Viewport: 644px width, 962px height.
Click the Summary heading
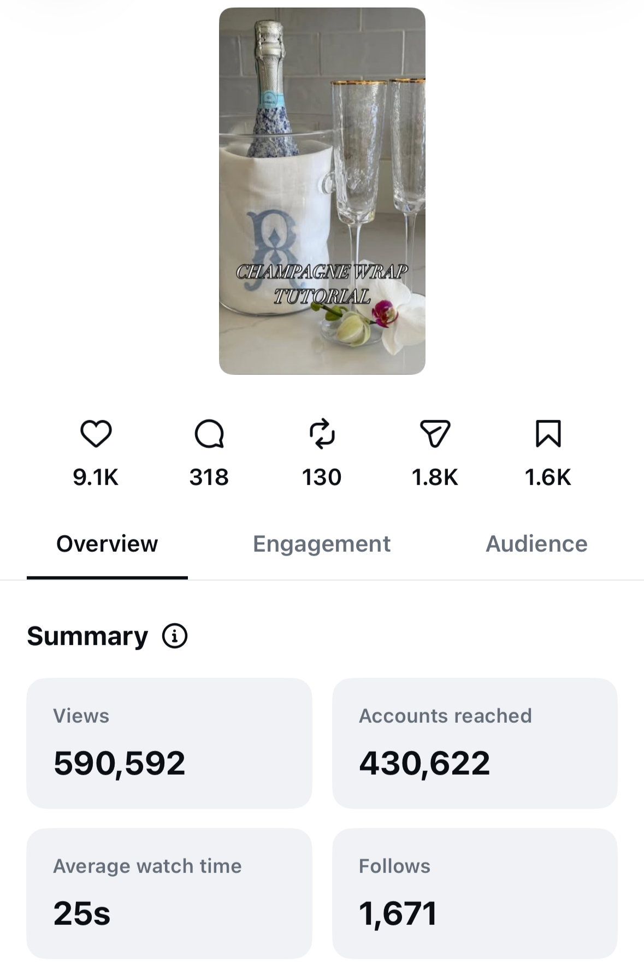87,636
